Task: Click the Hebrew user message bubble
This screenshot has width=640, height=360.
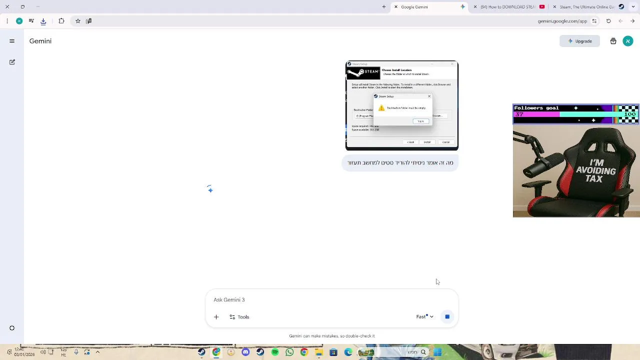Action: pos(400,163)
